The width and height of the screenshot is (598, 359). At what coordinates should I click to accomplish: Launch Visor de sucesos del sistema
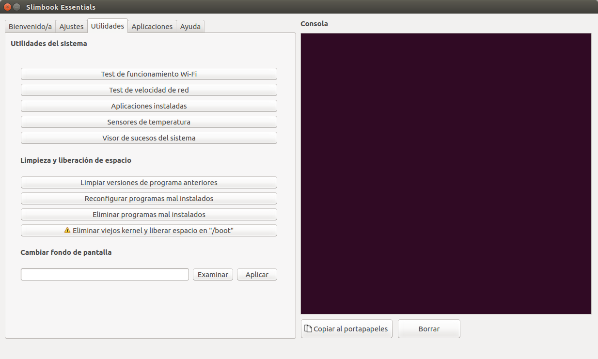149,138
